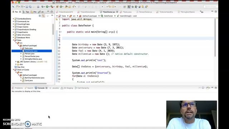
Task: Click the Open Perspective icon
Action: [x=125, y=7]
